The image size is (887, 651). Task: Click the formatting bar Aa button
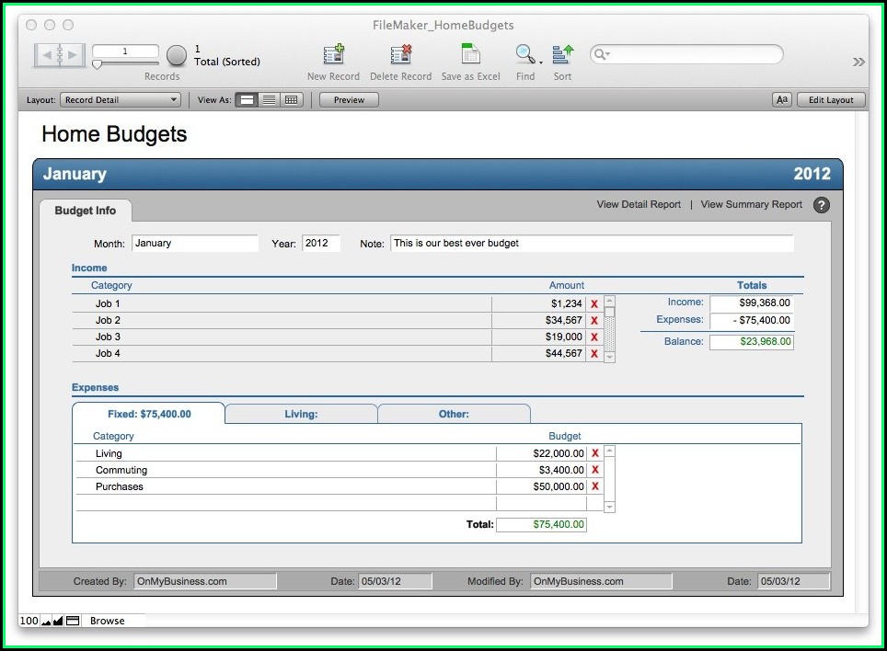782,100
